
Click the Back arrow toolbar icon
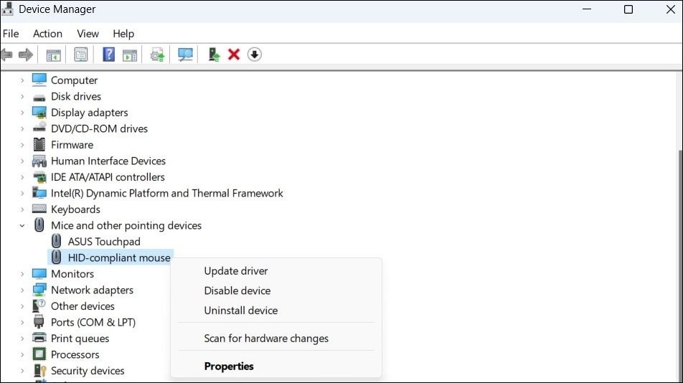click(x=6, y=55)
